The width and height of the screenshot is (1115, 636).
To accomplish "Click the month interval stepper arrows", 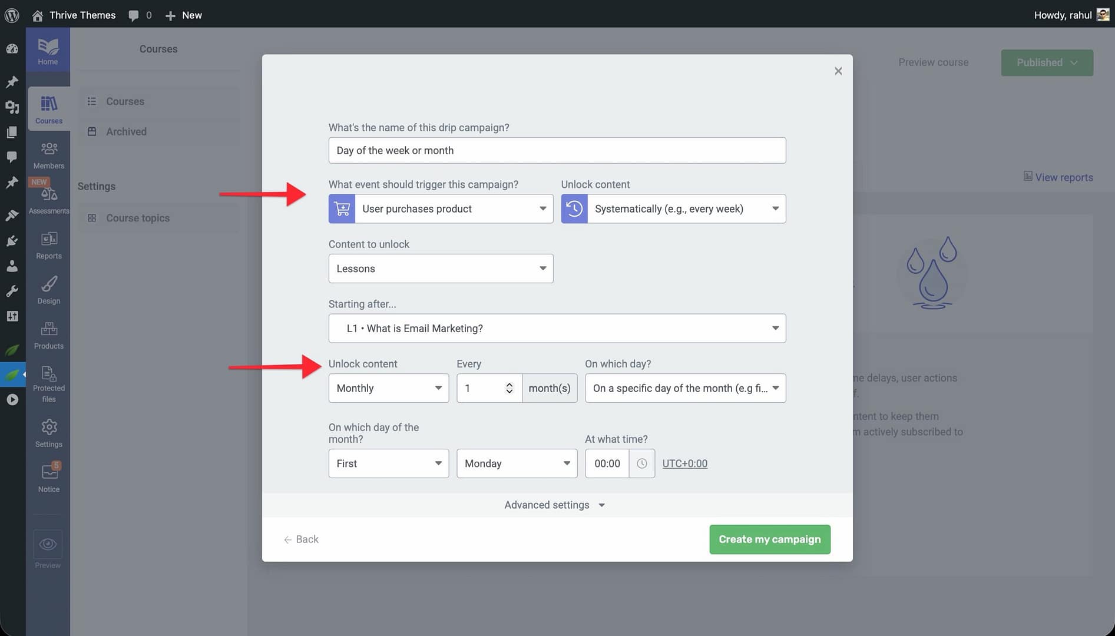I will [509, 388].
